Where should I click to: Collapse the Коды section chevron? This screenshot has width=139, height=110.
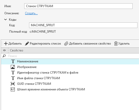6,19
